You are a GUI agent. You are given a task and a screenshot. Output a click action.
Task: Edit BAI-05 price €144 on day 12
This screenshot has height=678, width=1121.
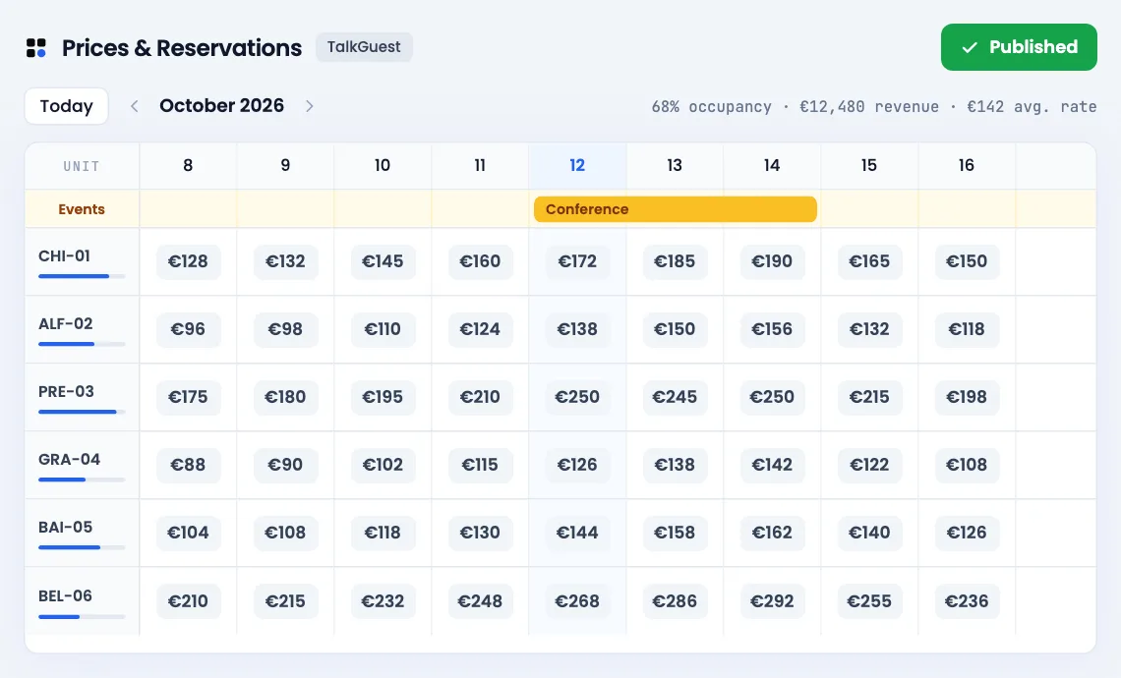click(x=577, y=533)
